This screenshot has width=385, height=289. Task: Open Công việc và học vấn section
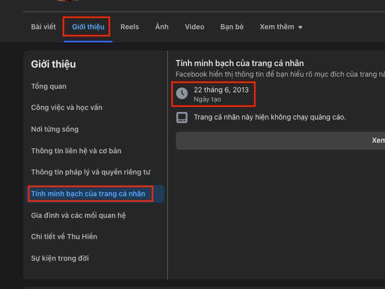pos(67,107)
